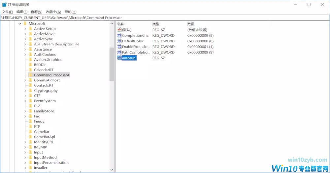Expand the EventSystem key
Screen dimensions: 330x173
[x=25, y=101]
